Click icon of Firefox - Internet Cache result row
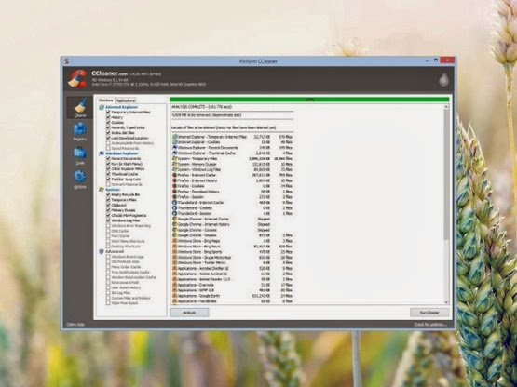Image resolution: width=517 pixels, height=387 pixels. coord(175,175)
